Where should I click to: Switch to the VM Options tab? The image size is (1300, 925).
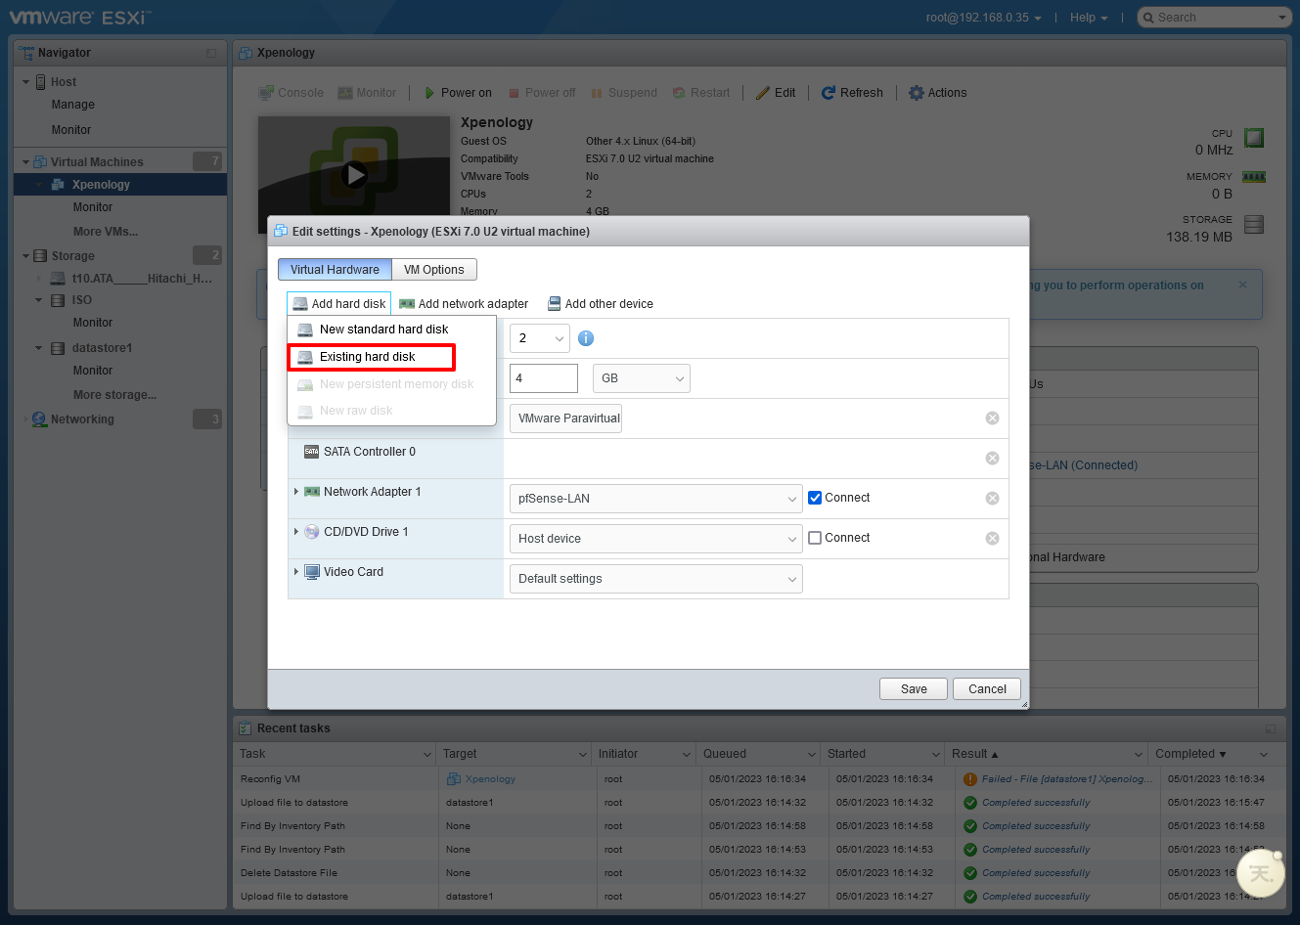pos(434,270)
